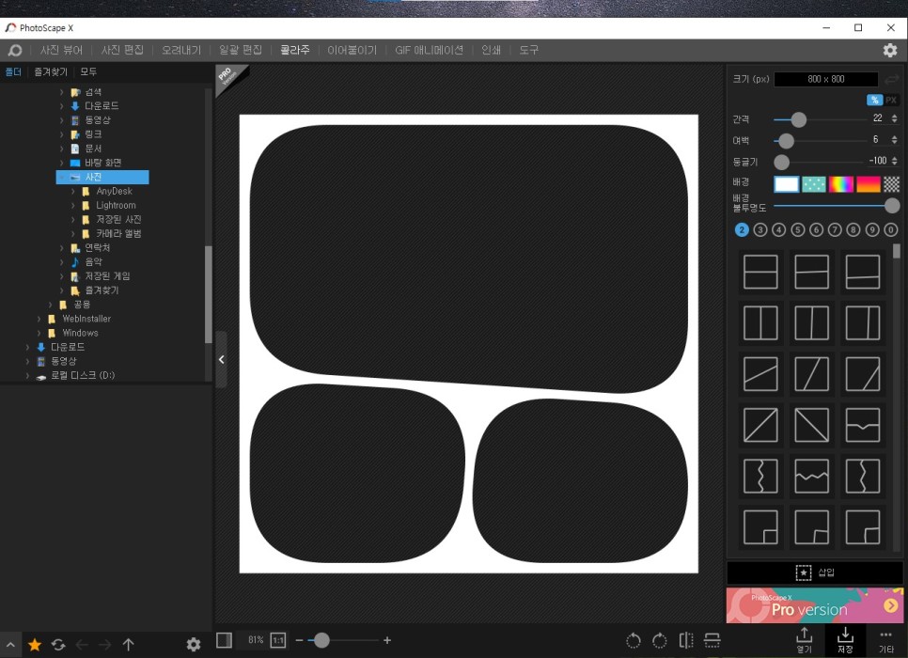This screenshot has width=908, height=658.
Task: Select the 3 photos layout count
Action: coord(760,230)
